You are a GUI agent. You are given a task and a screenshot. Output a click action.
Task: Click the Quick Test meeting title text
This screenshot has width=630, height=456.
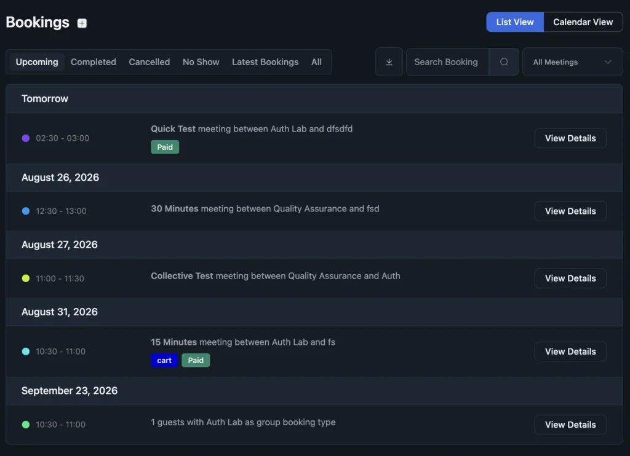click(252, 128)
